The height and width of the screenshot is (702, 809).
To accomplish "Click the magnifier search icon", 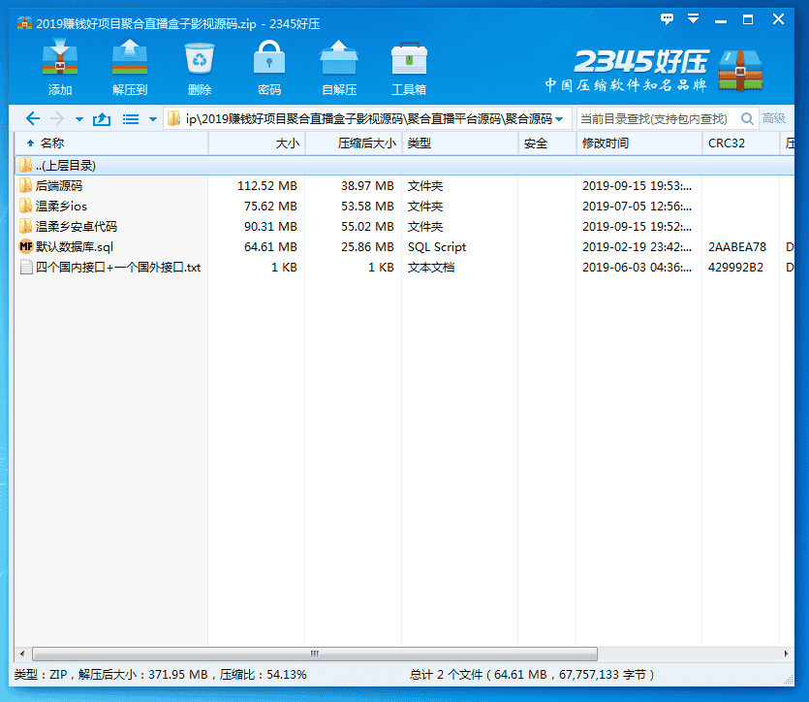I will [x=747, y=119].
